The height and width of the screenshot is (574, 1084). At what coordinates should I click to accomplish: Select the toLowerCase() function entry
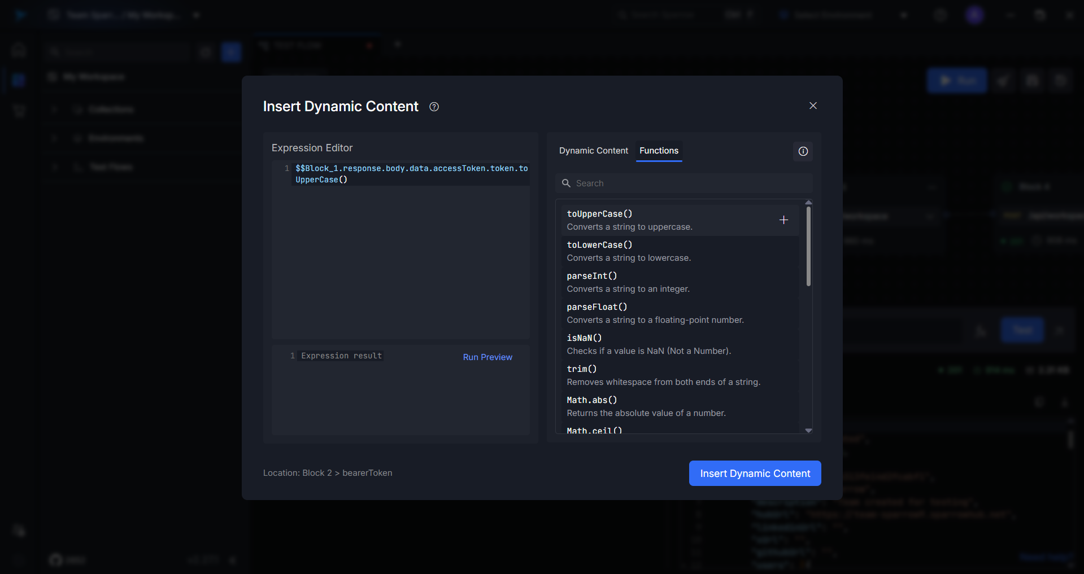680,251
